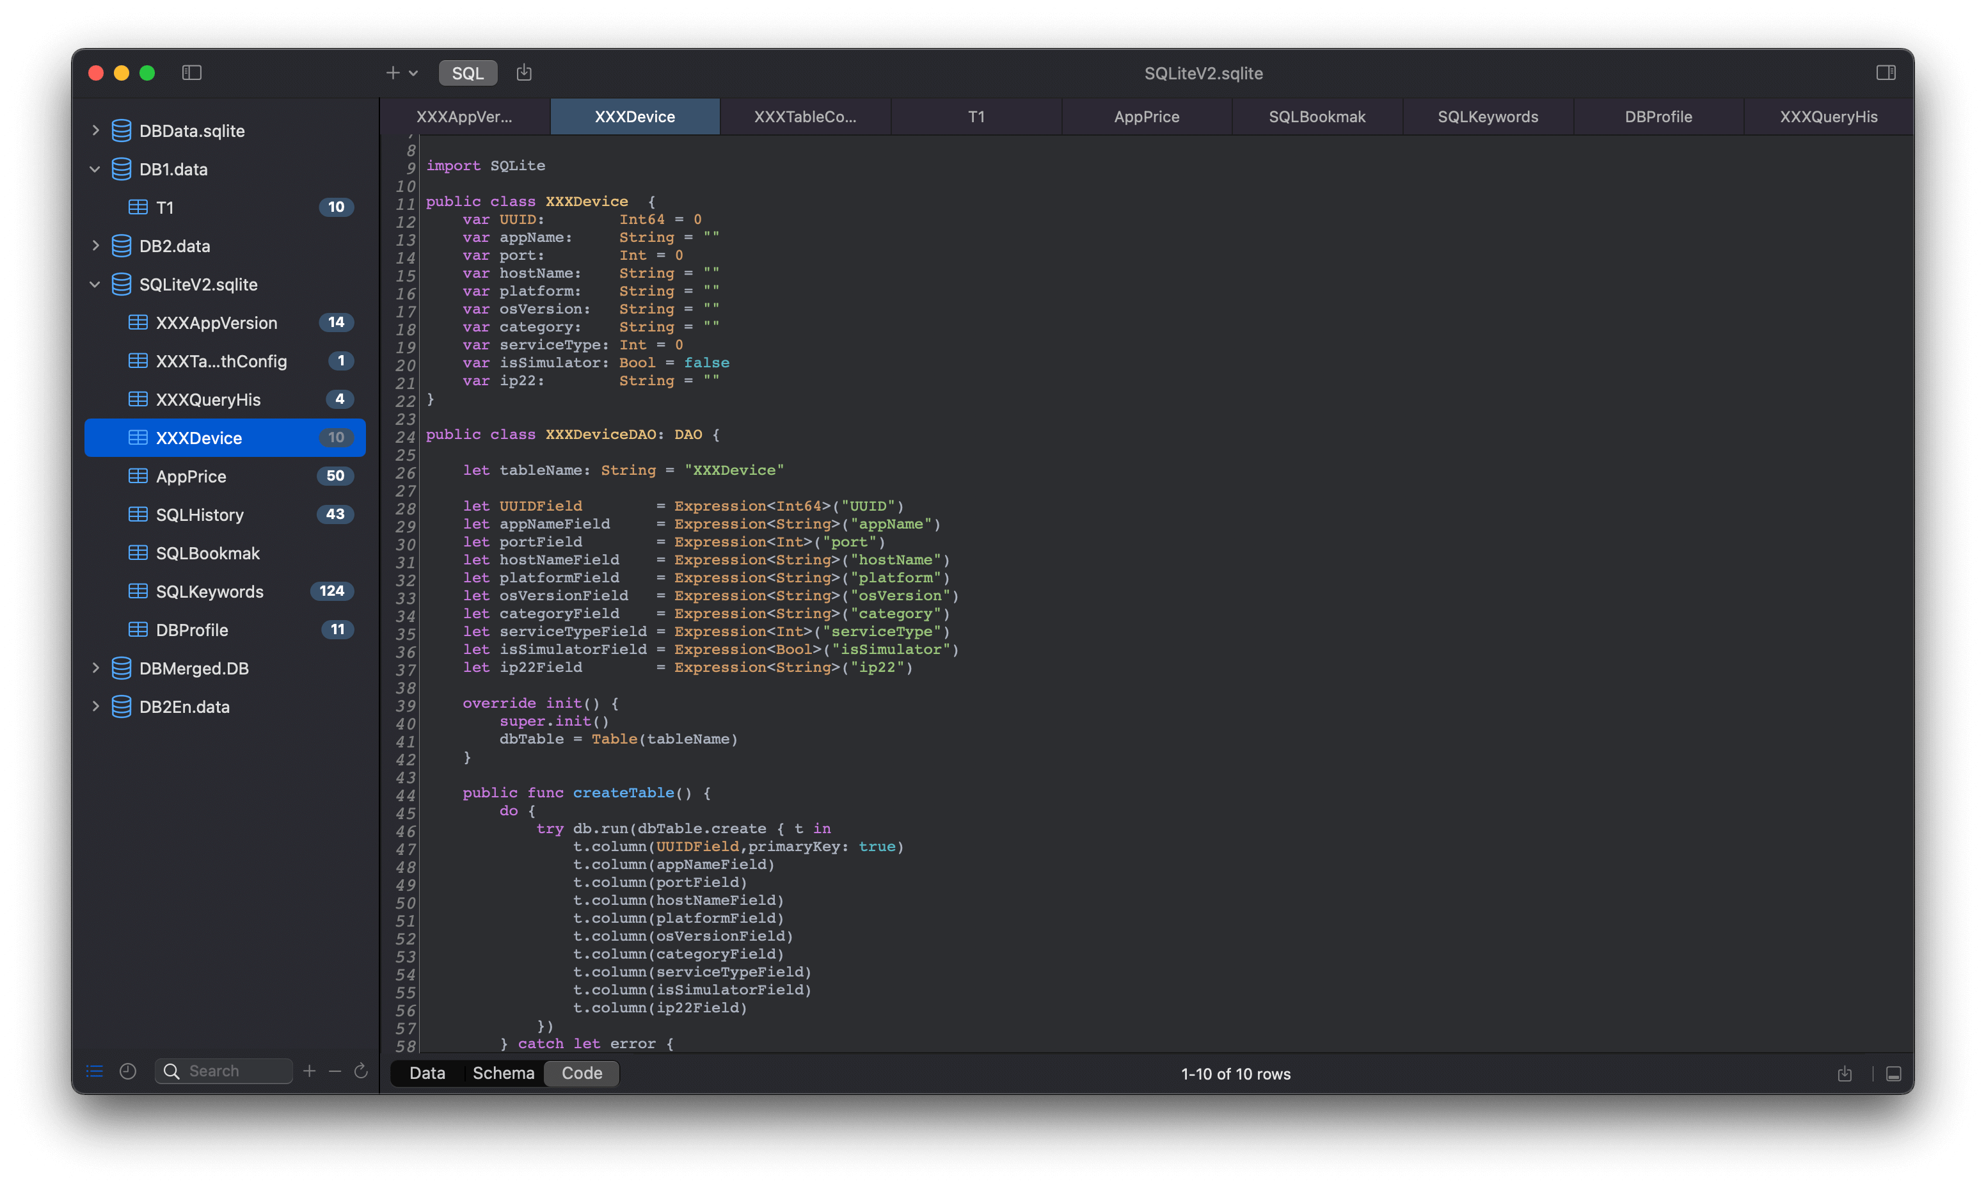Open the history clock icon in the sidebar footer
The width and height of the screenshot is (1986, 1189).
tap(128, 1071)
